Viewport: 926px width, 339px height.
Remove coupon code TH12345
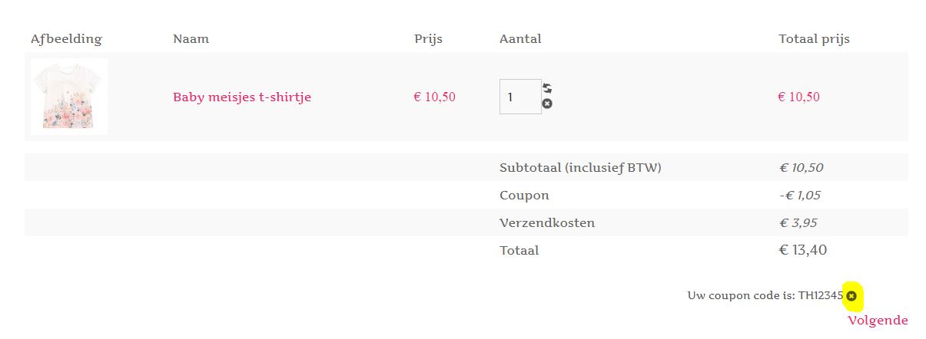[x=851, y=296]
